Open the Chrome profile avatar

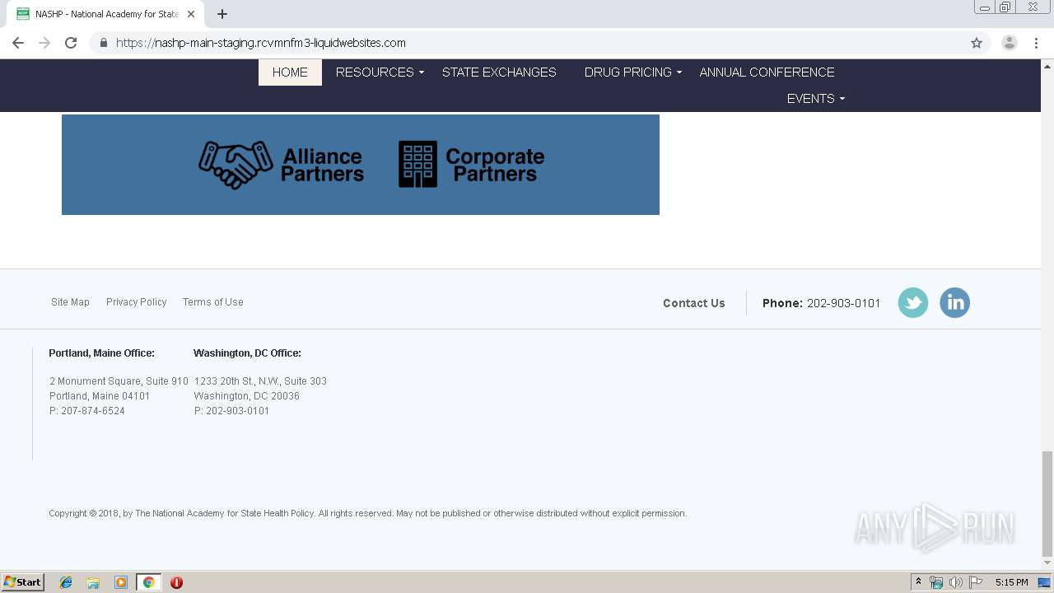coord(1010,43)
